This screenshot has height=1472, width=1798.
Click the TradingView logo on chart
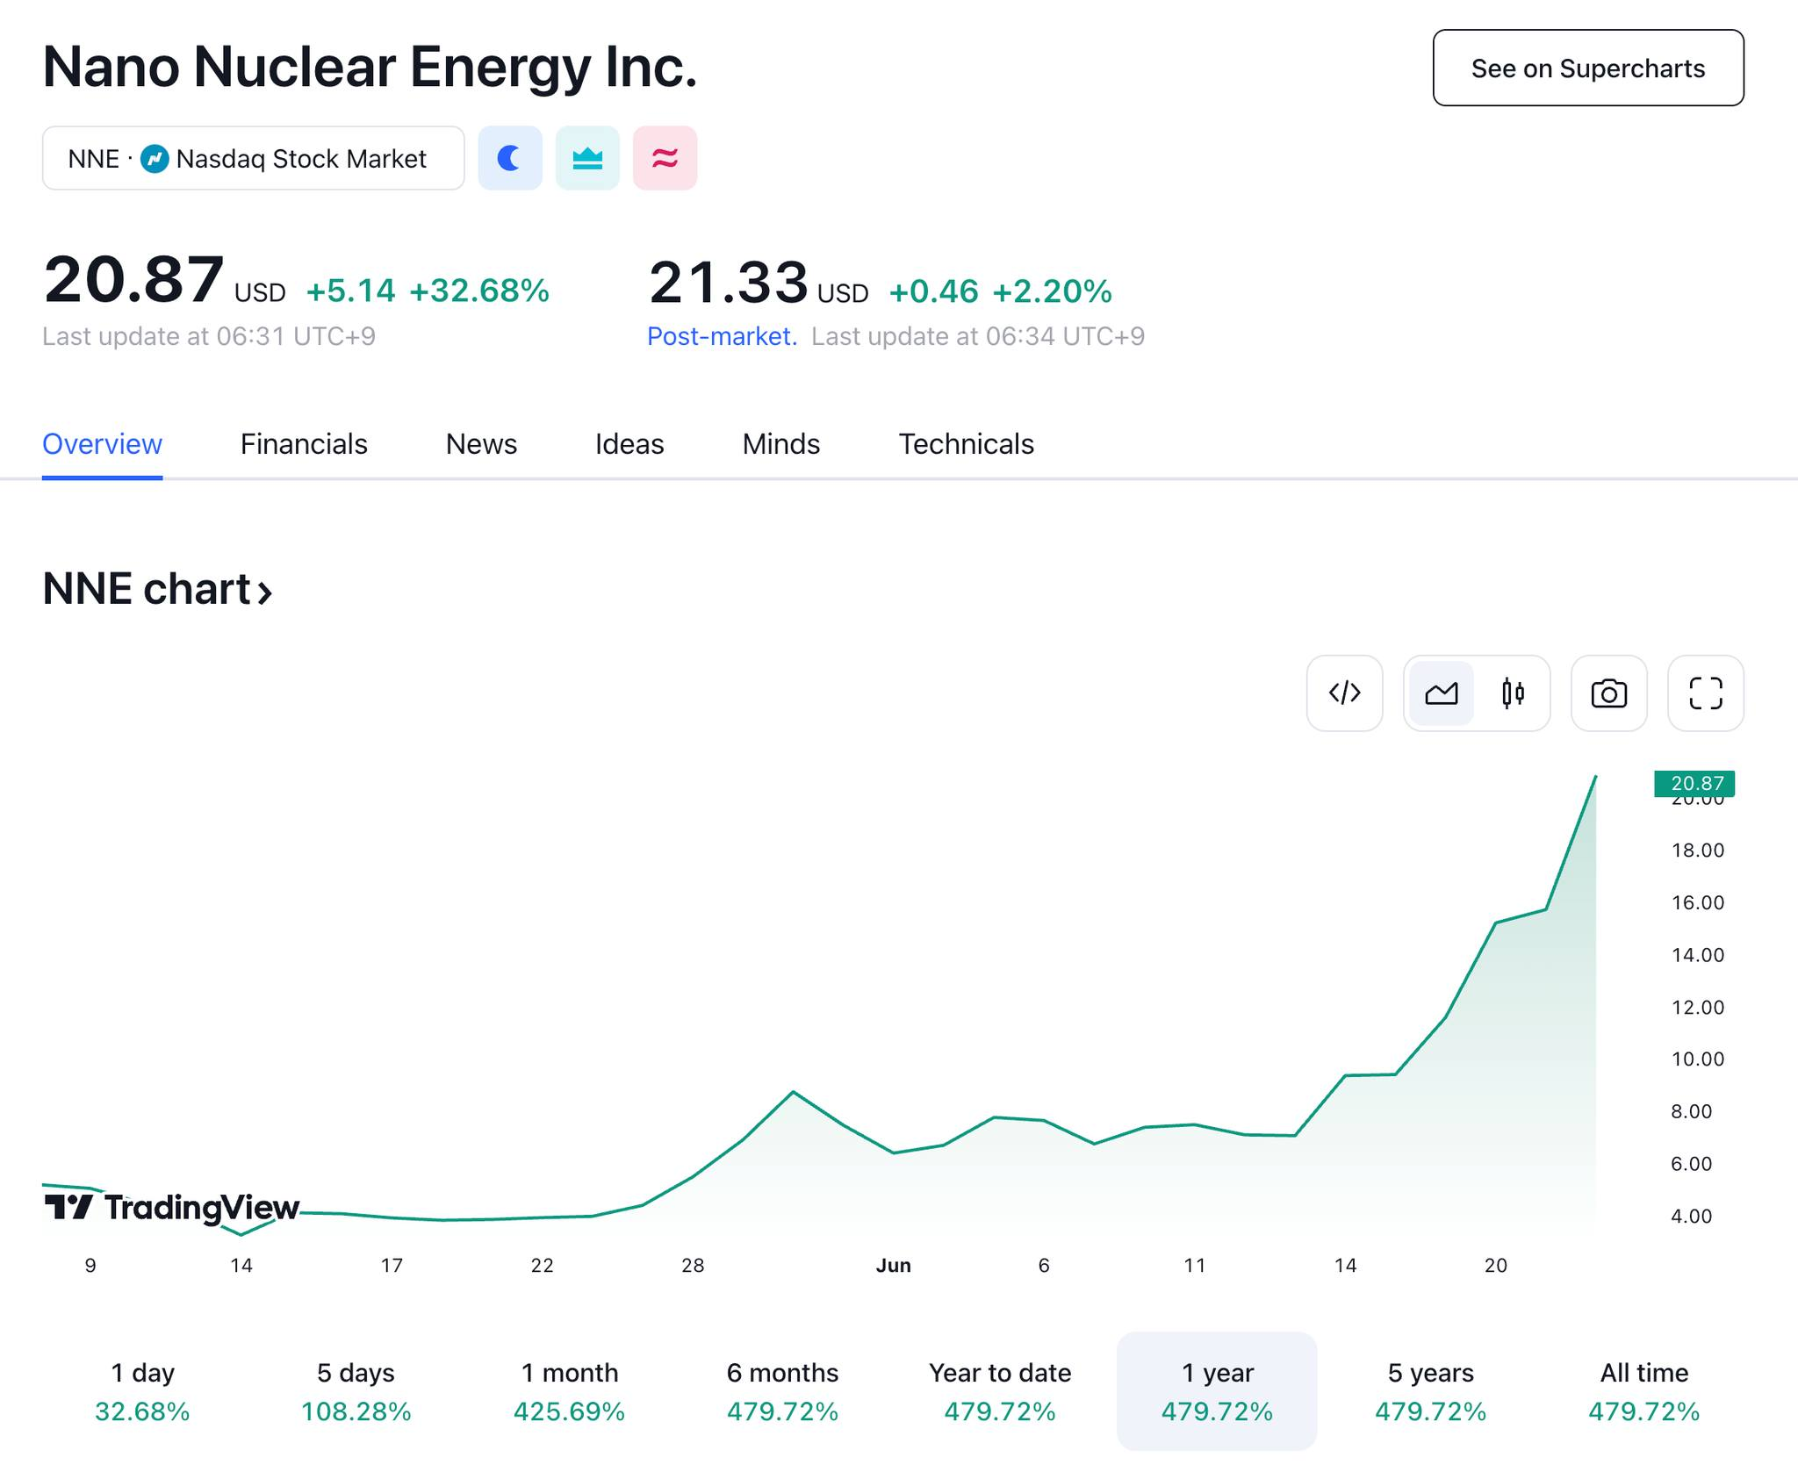coord(172,1208)
